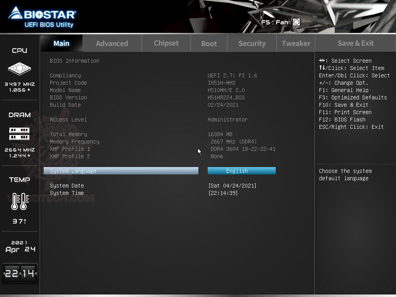Click the 1.056 CPU voltage reading
This screenshot has width=396, height=297.
pos(20,90)
